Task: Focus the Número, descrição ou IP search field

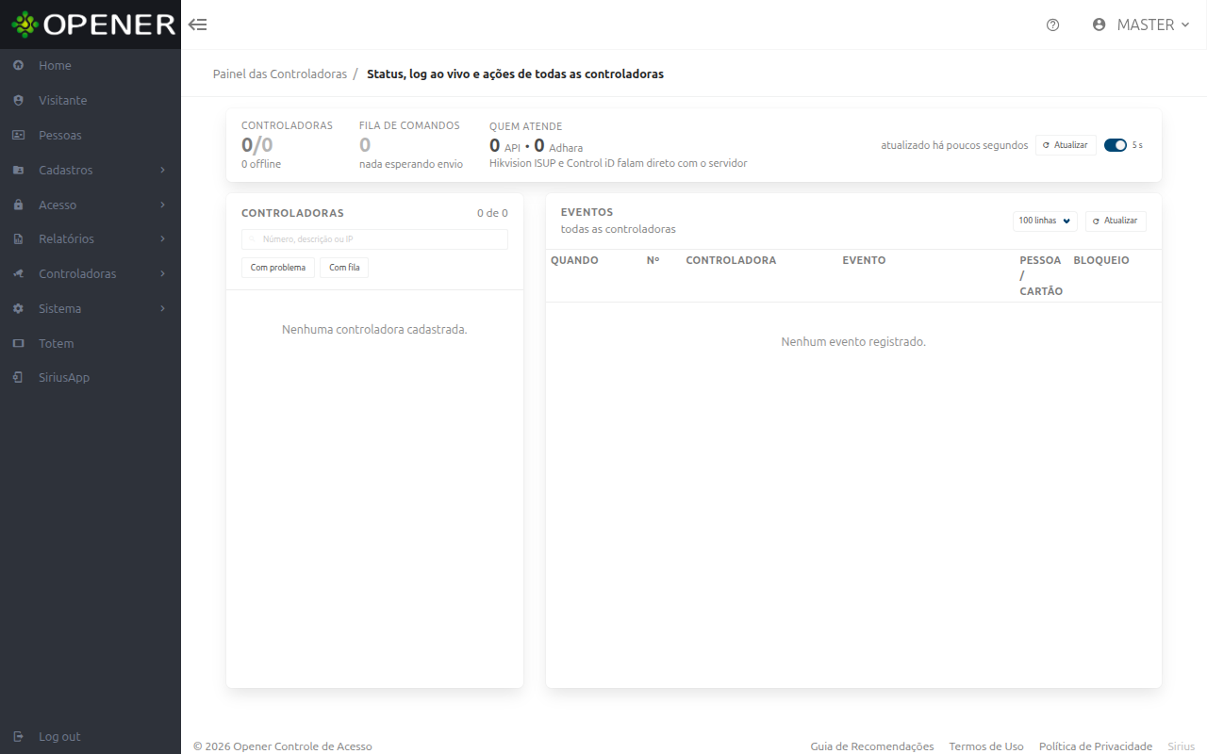Action: click(x=374, y=239)
